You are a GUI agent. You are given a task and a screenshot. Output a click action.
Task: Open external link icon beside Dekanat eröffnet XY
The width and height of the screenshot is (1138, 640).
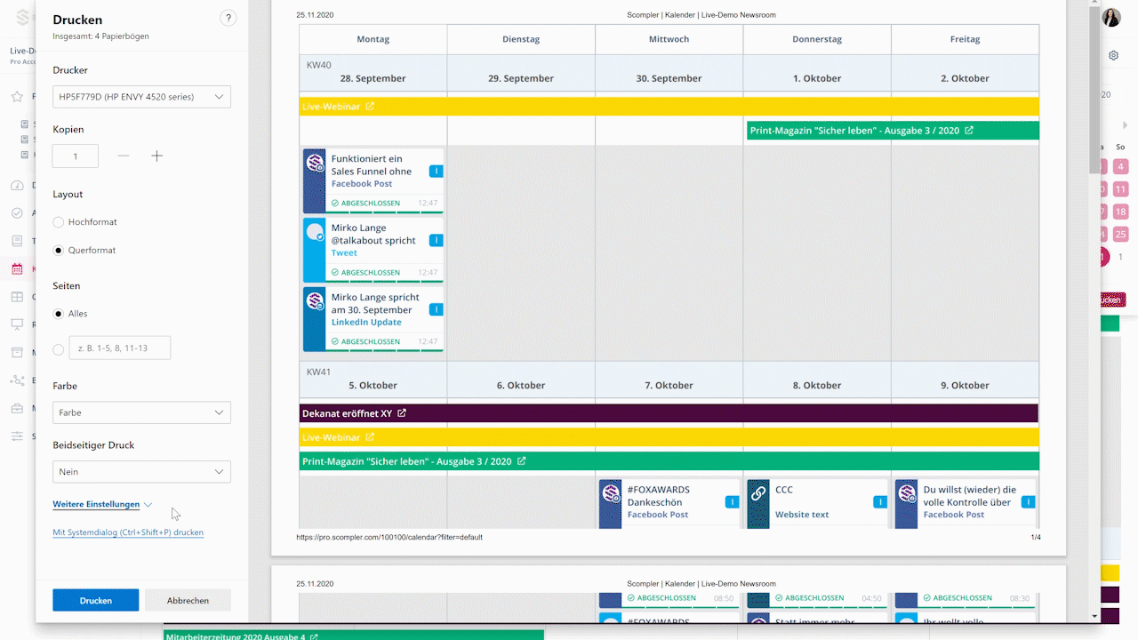point(402,413)
